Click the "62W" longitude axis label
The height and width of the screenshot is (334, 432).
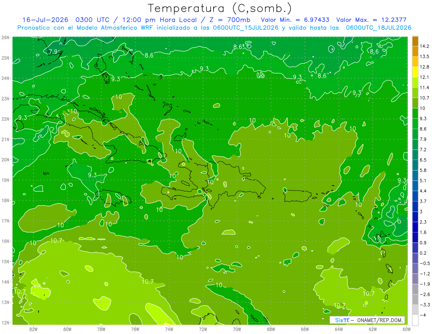[373, 329]
